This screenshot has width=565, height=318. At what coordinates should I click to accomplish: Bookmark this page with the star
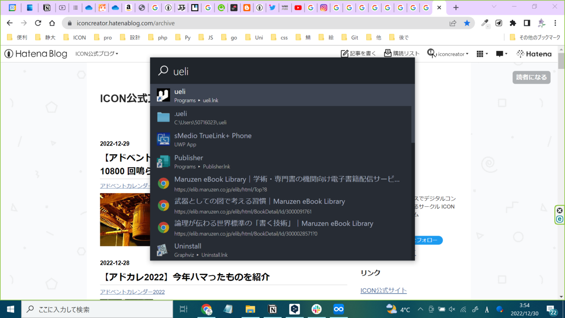click(467, 23)
